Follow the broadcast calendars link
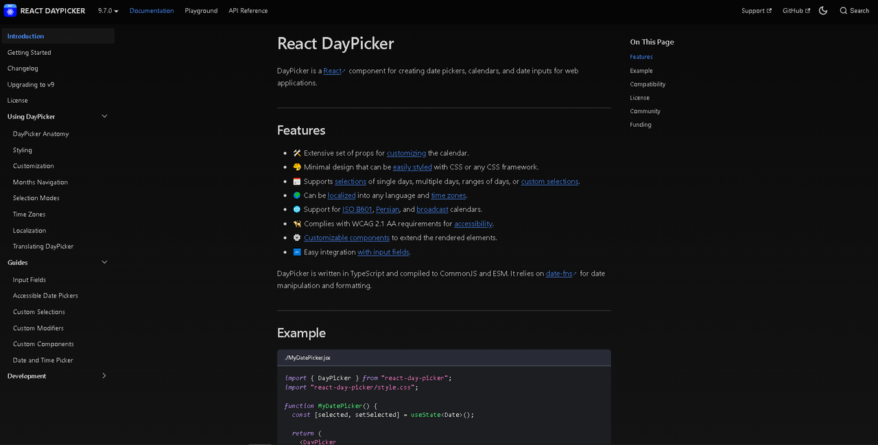The height and width of the screenshot is (445, 878). (432, 210)
